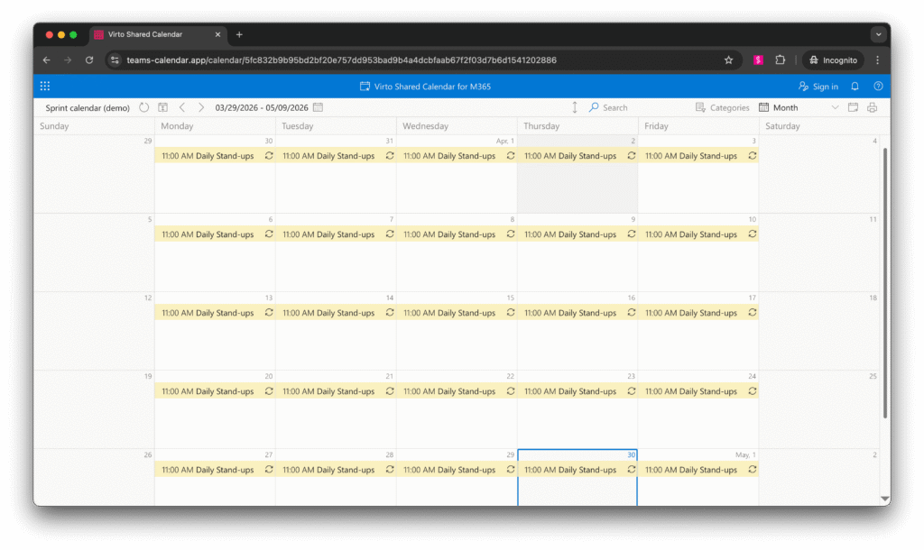Viewport: 924px width, 550px height.
Task: Select the Saturday April 11 day cell
Action: click(819, 252)
